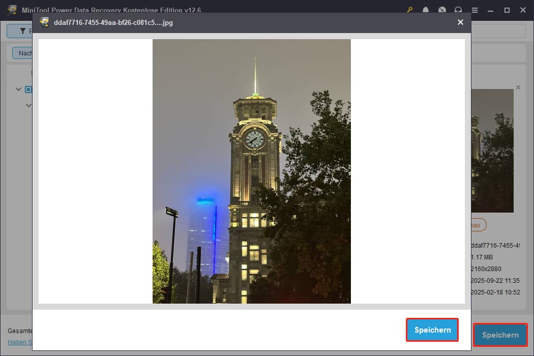Click the bootable media disc icon

[x=442, y=10]
